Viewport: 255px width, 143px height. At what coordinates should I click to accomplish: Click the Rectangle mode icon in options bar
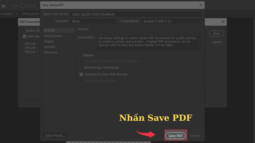[23, 5]
